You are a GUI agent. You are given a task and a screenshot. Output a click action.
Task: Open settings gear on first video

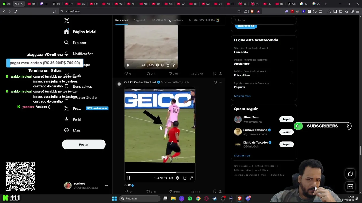tap(162, 65)
